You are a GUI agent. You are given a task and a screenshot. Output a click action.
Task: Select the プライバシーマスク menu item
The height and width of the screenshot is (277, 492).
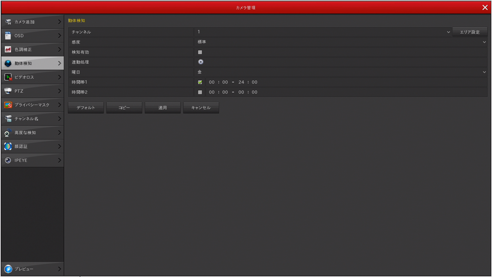click(33, 105)
